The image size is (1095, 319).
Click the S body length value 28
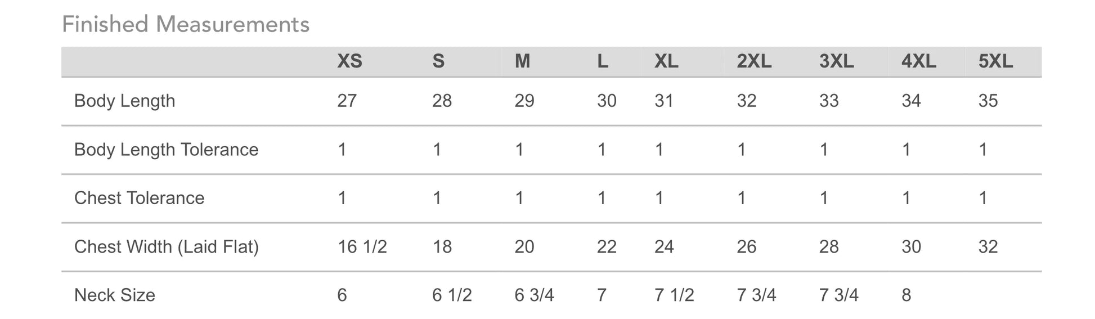tap(442, 101)
